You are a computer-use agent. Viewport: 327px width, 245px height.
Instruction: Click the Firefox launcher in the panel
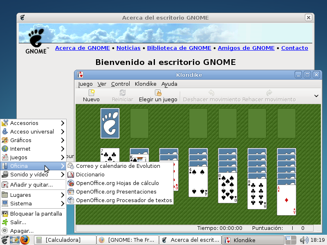tap(25, 240)
